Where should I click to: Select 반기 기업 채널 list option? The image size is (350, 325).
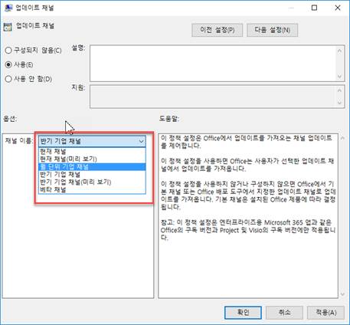click(x=92, y=175)
